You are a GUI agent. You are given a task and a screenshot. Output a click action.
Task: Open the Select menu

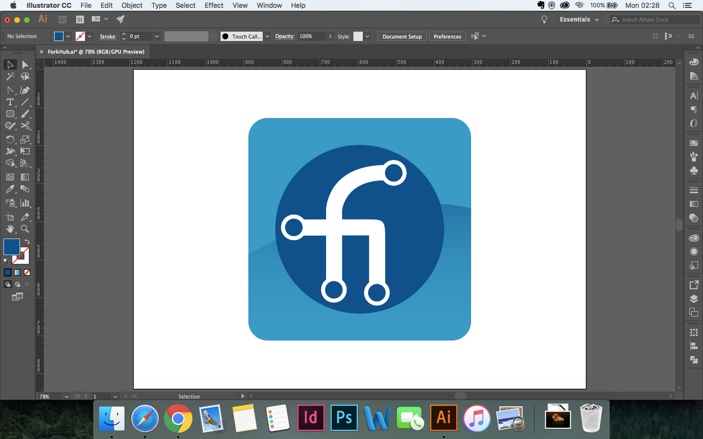click(186, 5)
